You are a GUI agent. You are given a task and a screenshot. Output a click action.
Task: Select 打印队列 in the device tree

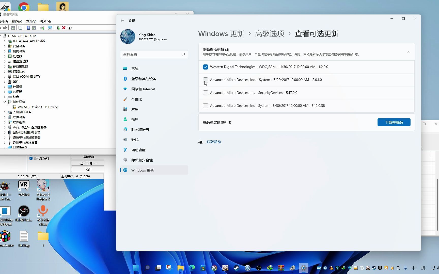point(19,71)
